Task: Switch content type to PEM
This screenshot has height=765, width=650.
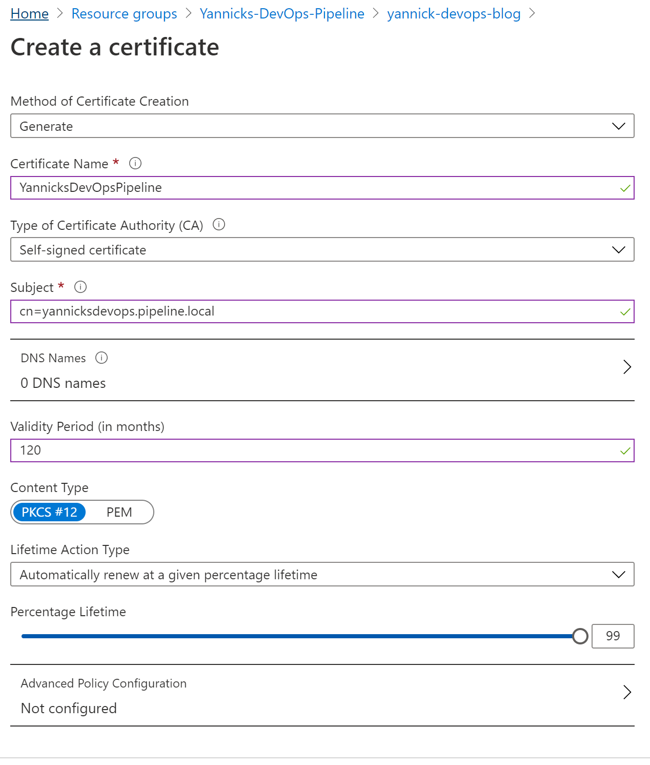Action: click(x=119, y=512)
